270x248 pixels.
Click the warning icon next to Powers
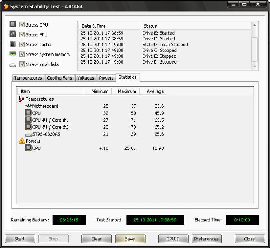(x=22, y=141)
